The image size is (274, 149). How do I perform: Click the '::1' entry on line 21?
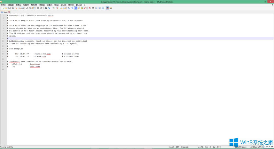13,67
